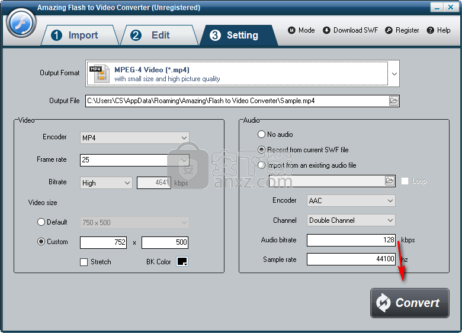Open the video Encoder MP4 dropdown
The height and width of the screenshot is (333, 462).
(x=134, y=137)
